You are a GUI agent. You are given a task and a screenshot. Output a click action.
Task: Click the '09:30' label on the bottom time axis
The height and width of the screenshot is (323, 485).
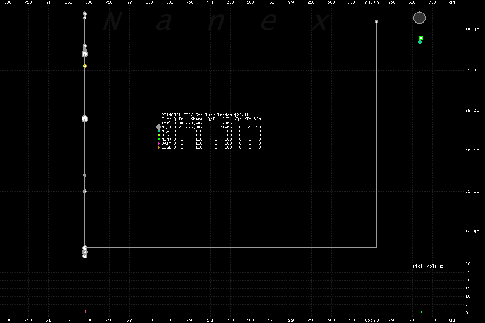[x=372, y=320]
